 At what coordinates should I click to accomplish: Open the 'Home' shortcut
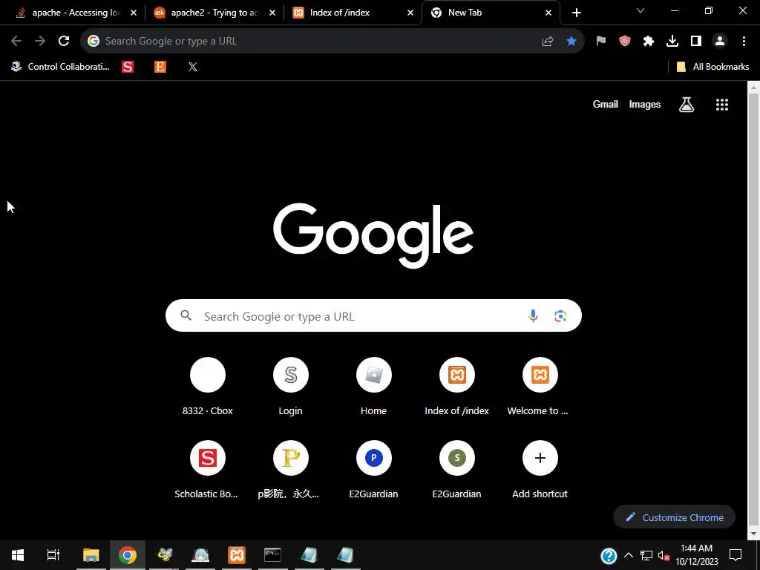(x=374, y=387)
